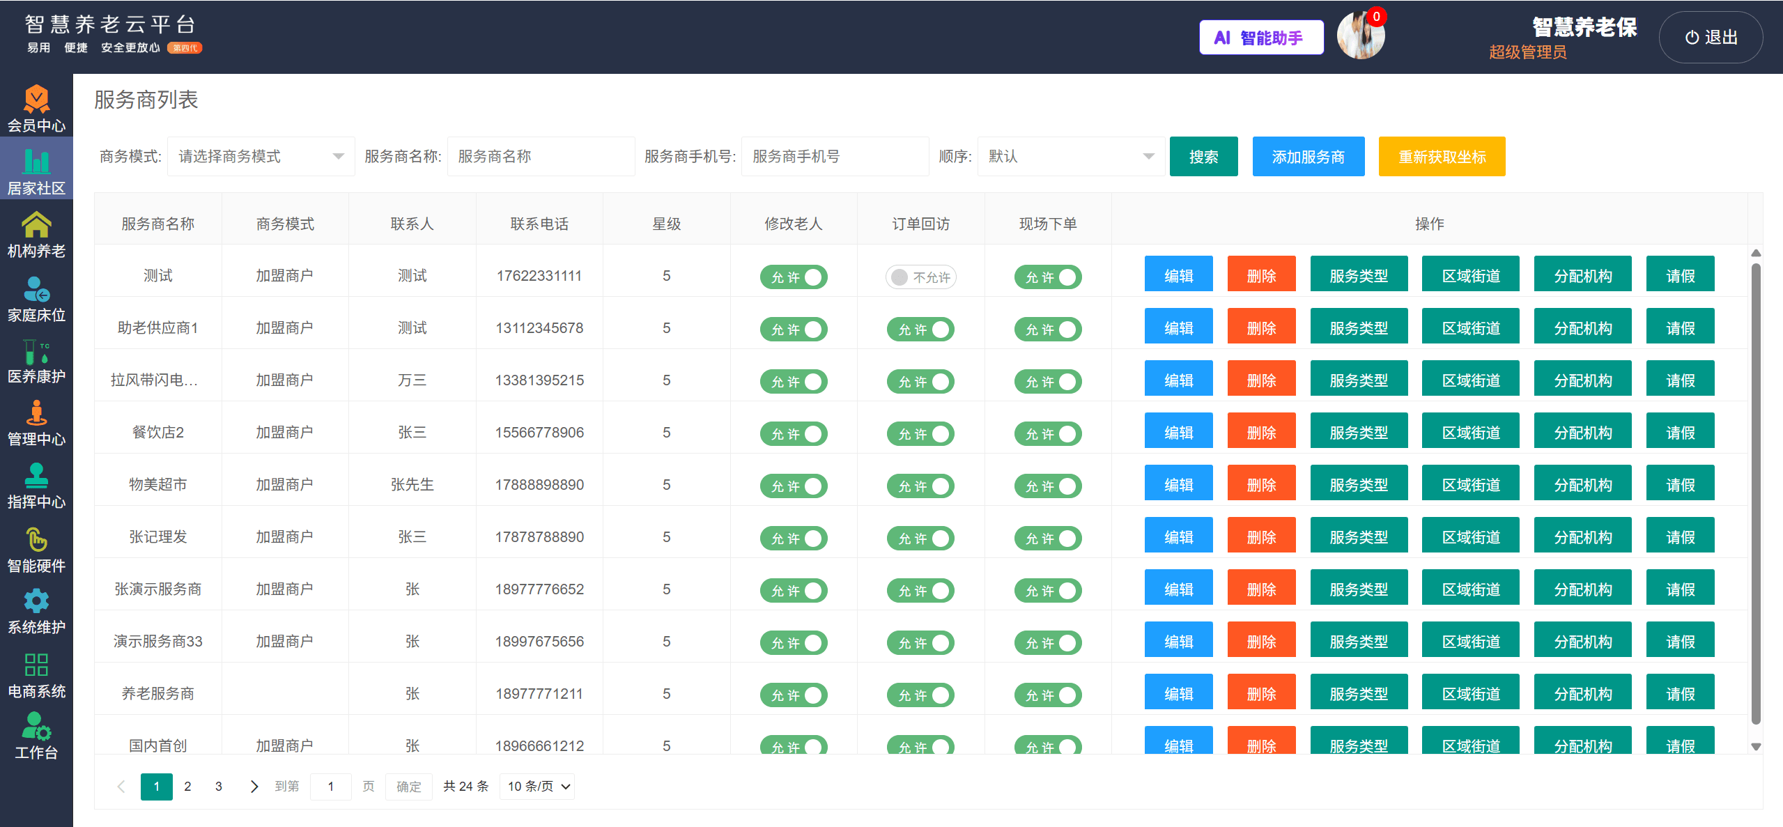1783x827 pixels.
Task: Click 智慧养老云平台 logo title
Action: pyautogui.click(x=111, y=24)
